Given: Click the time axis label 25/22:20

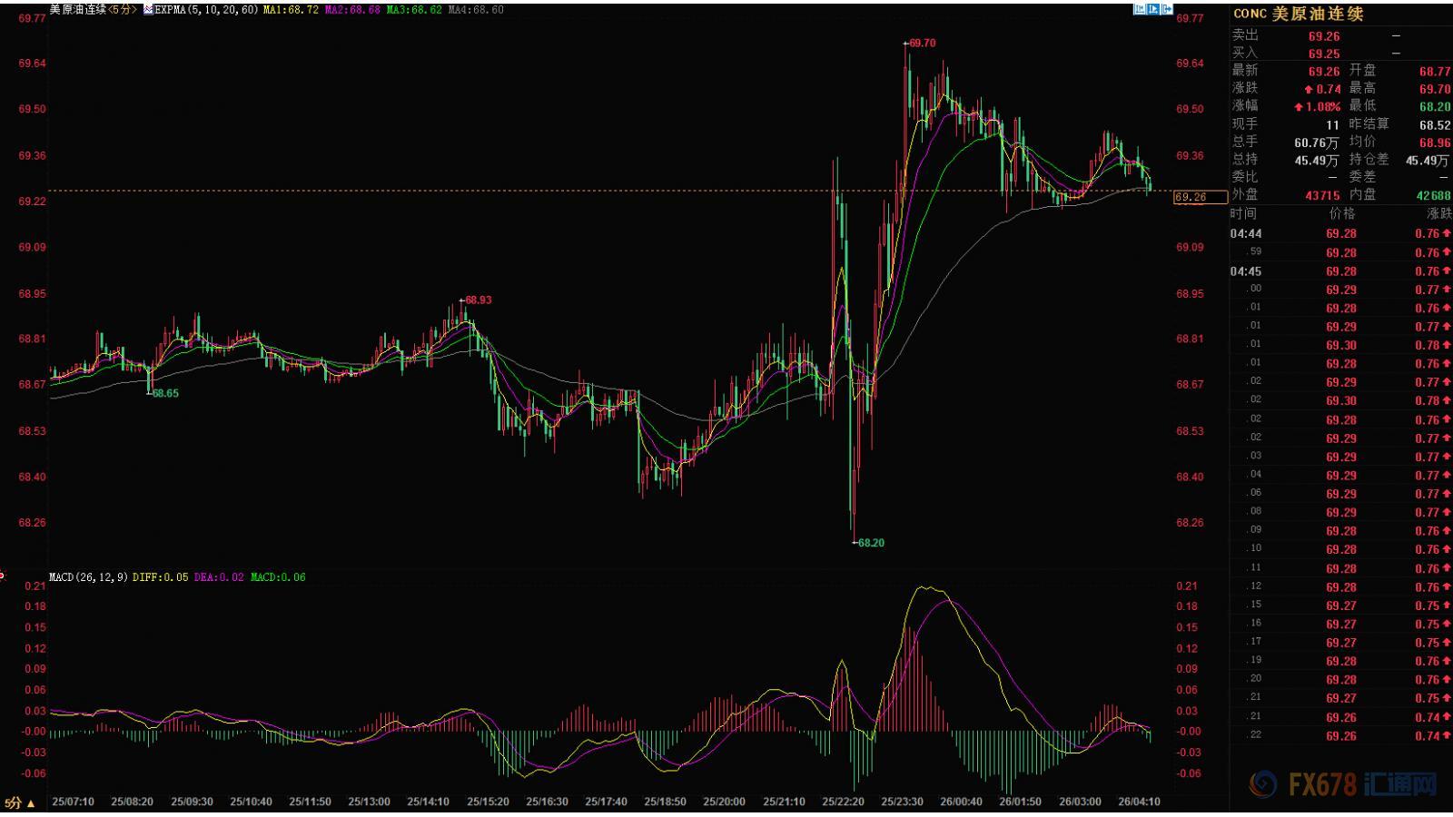Looking at the screenshot, I should point(843,802).
